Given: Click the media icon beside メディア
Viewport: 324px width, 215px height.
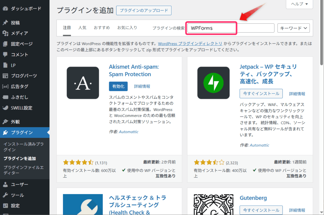Looking at the screenshot, I should [x=5, y=33].
